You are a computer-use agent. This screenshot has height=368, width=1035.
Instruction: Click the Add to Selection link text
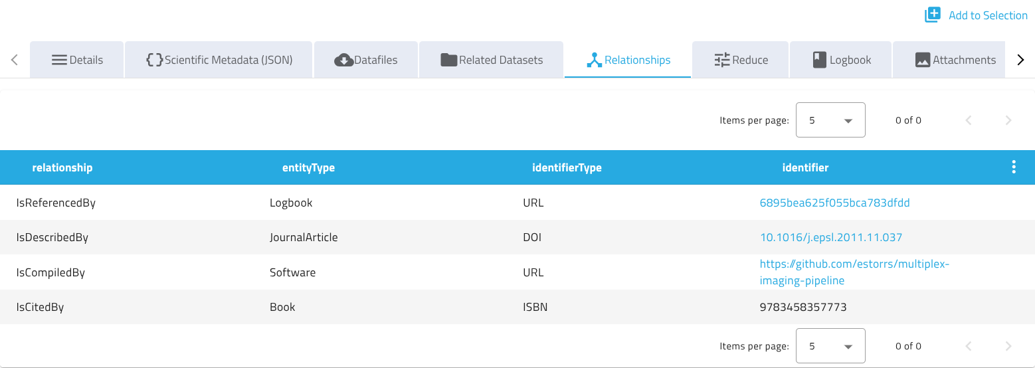coord(988,15)
